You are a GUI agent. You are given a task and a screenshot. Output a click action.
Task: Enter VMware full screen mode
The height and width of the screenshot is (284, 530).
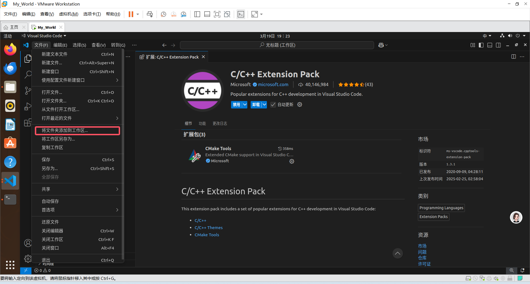coord(217,14)
